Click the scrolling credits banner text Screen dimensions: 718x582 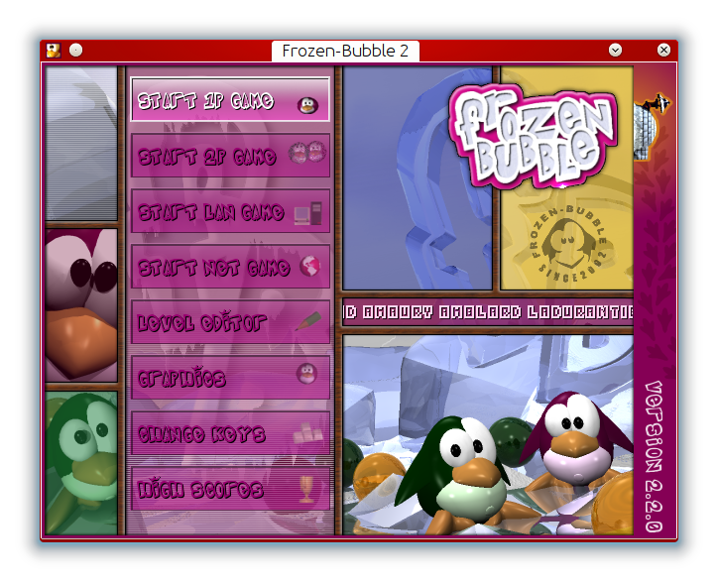point(488,312)
